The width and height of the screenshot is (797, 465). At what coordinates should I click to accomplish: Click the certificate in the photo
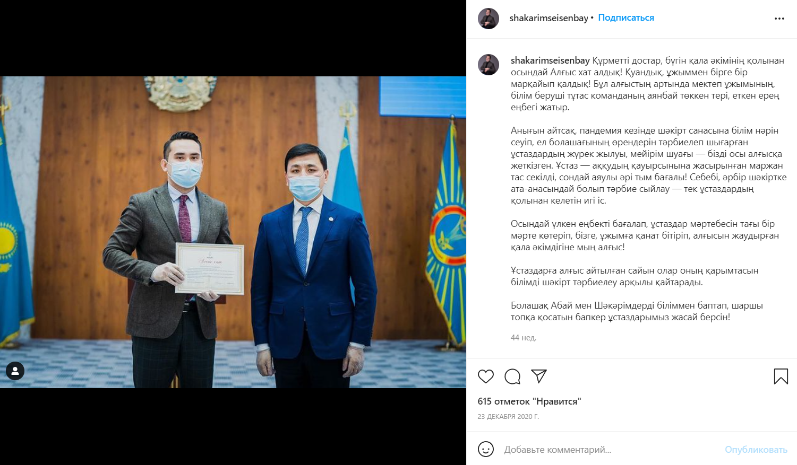tap(210, 268)
